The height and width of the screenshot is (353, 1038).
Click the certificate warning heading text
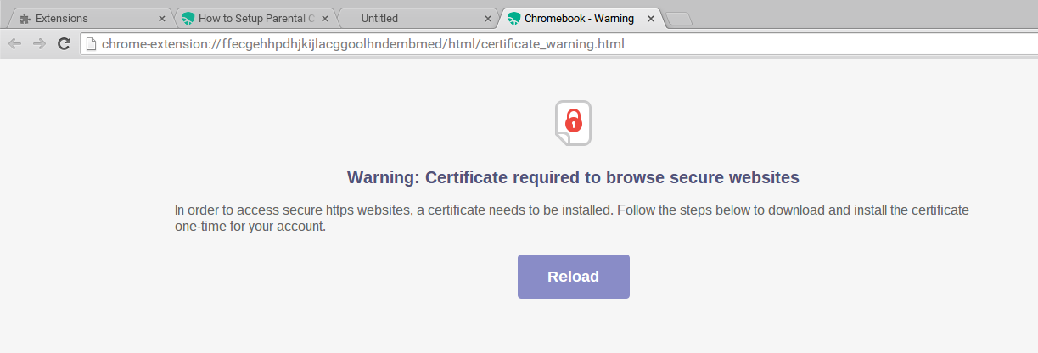(574, 178)
